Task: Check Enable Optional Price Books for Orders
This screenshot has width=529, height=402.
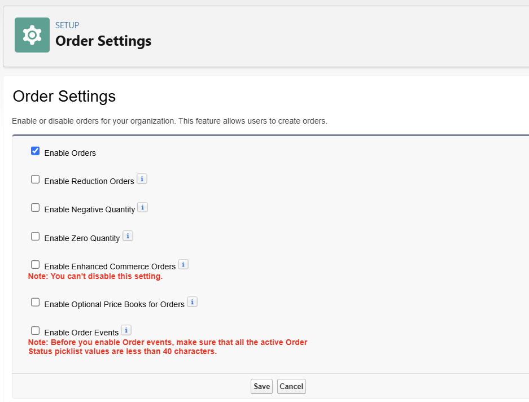Action: click(x=35, y=303)
